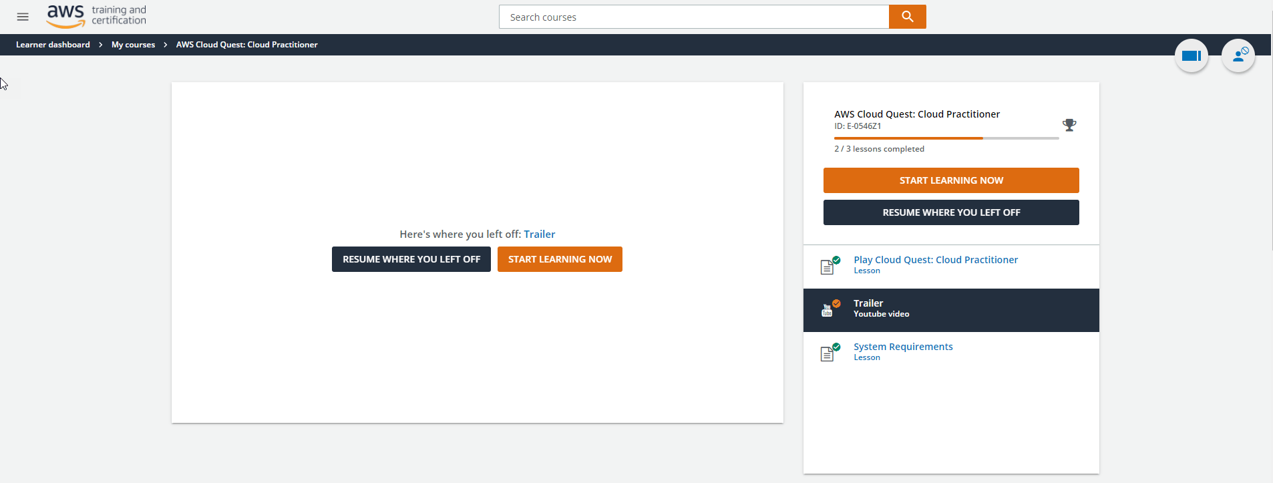1273x483 pixels.
Task: Open the hamburger navigation menu
Action: click(x=23, y=17)
